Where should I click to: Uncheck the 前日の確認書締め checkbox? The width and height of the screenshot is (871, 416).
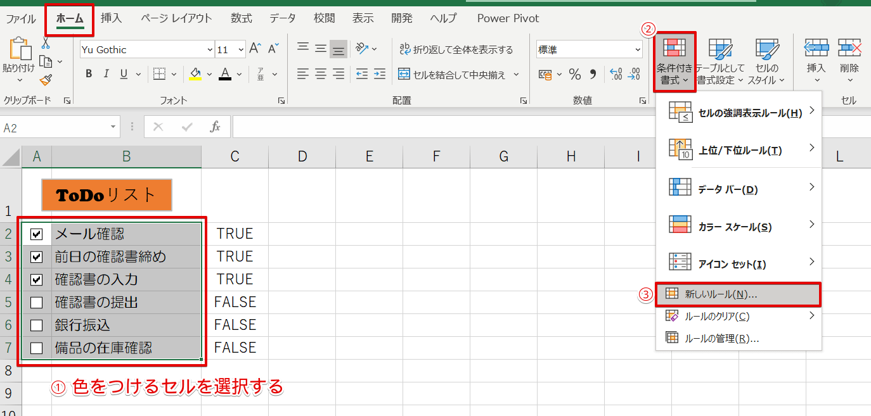[37, 257]
